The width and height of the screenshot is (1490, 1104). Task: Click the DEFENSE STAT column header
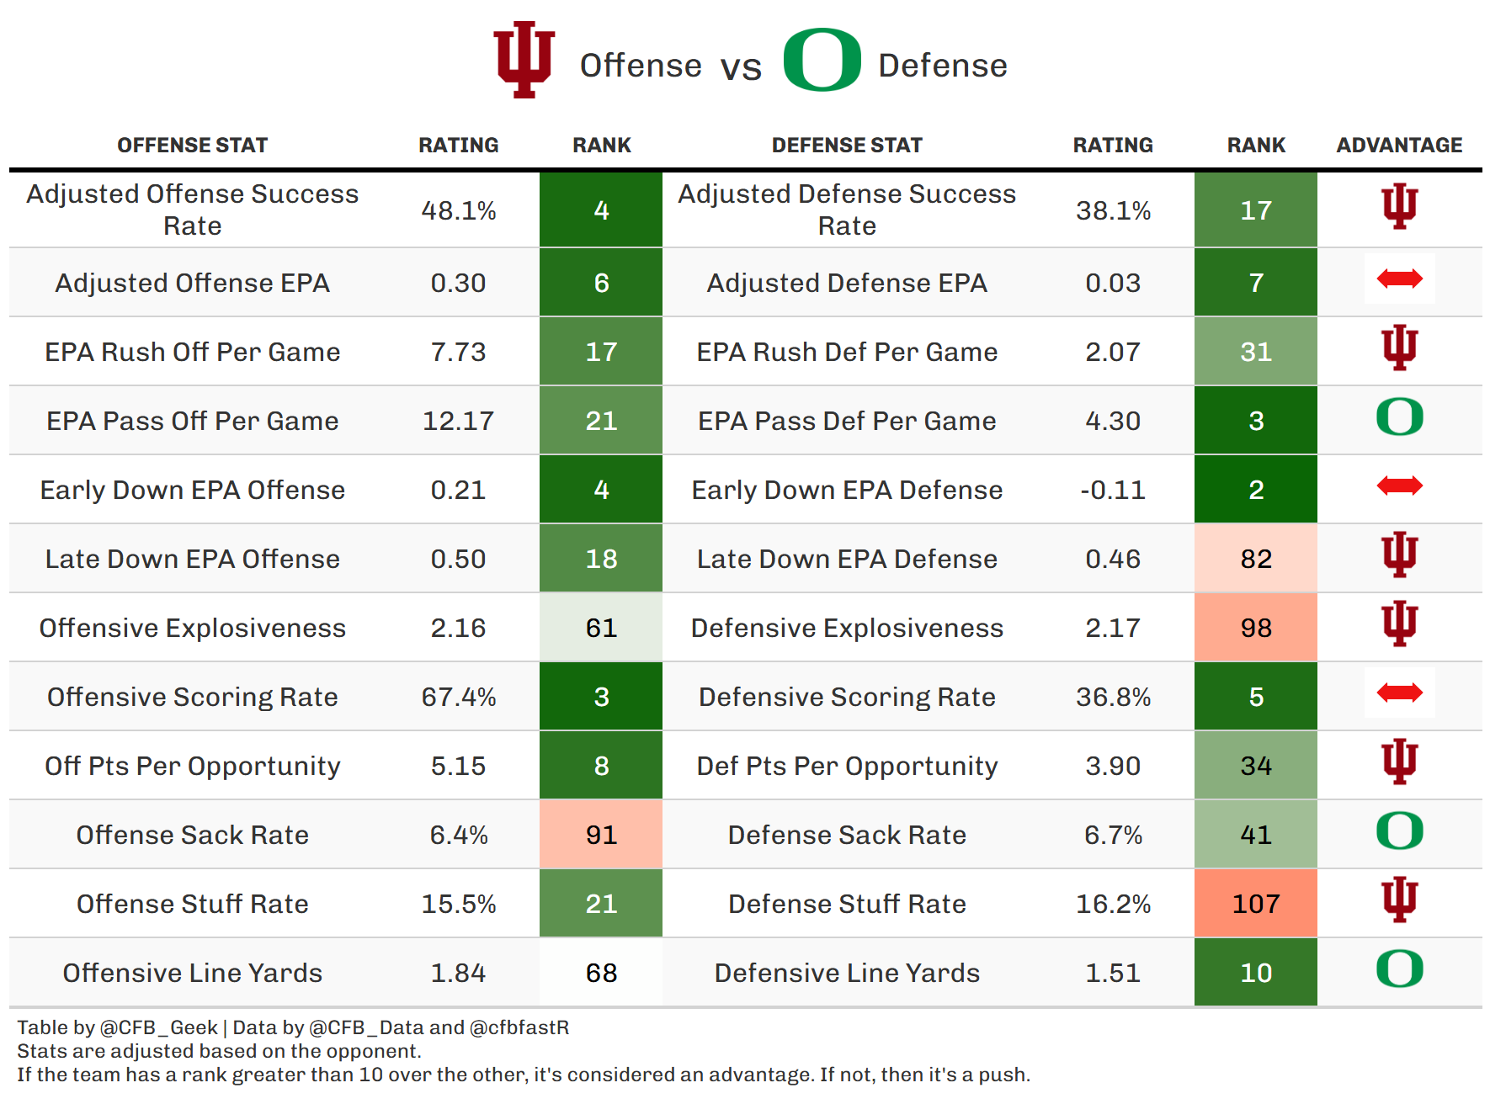(x=847, y=146)
